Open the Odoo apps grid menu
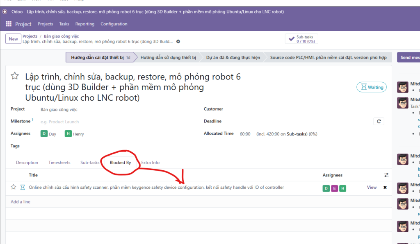 pyautogui.click(x=9, y=24)
